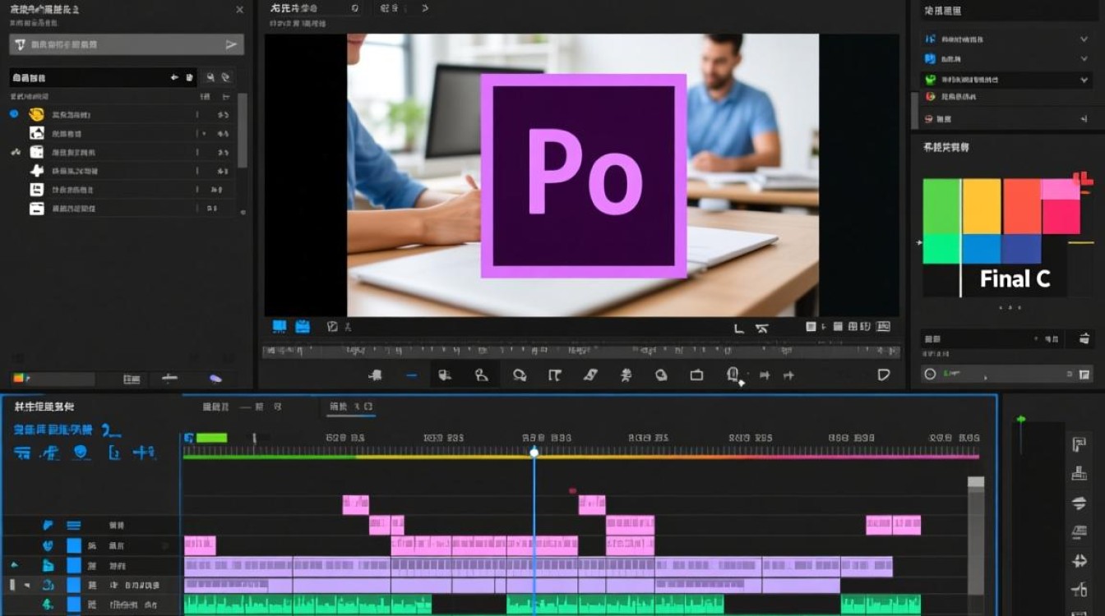Click the blue lines icon on the top track header

click(x=74, y=526)
